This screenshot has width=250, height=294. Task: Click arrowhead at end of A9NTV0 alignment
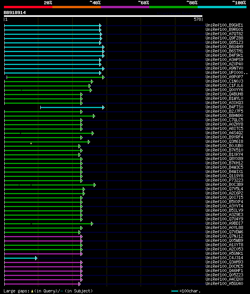[104, 69]
